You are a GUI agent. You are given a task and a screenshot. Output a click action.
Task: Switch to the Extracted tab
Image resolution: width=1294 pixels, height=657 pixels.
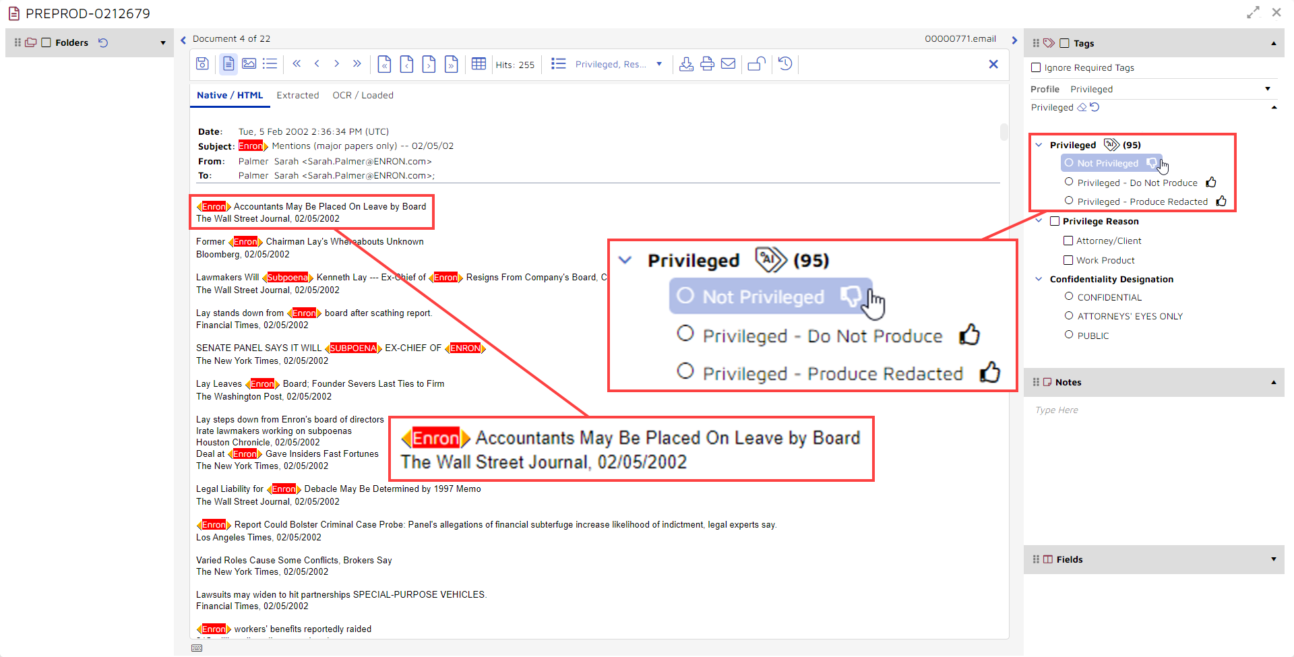tap(298, 96)
